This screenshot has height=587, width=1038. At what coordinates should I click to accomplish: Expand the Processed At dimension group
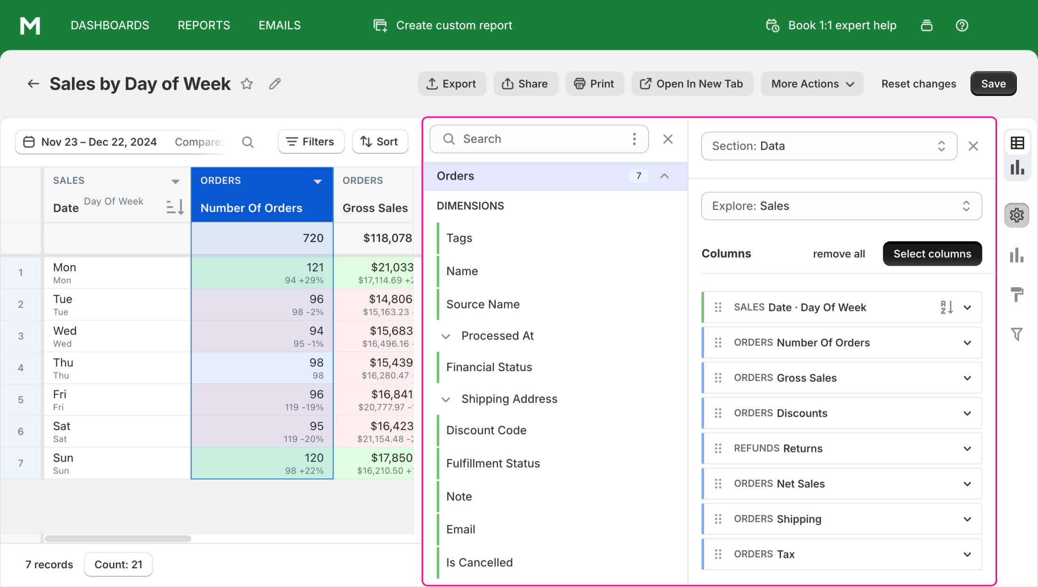click(445, 336)
